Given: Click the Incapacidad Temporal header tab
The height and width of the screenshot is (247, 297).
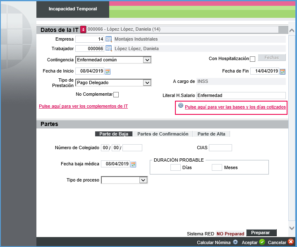Looking at the screenshot, I should [73, 9].
